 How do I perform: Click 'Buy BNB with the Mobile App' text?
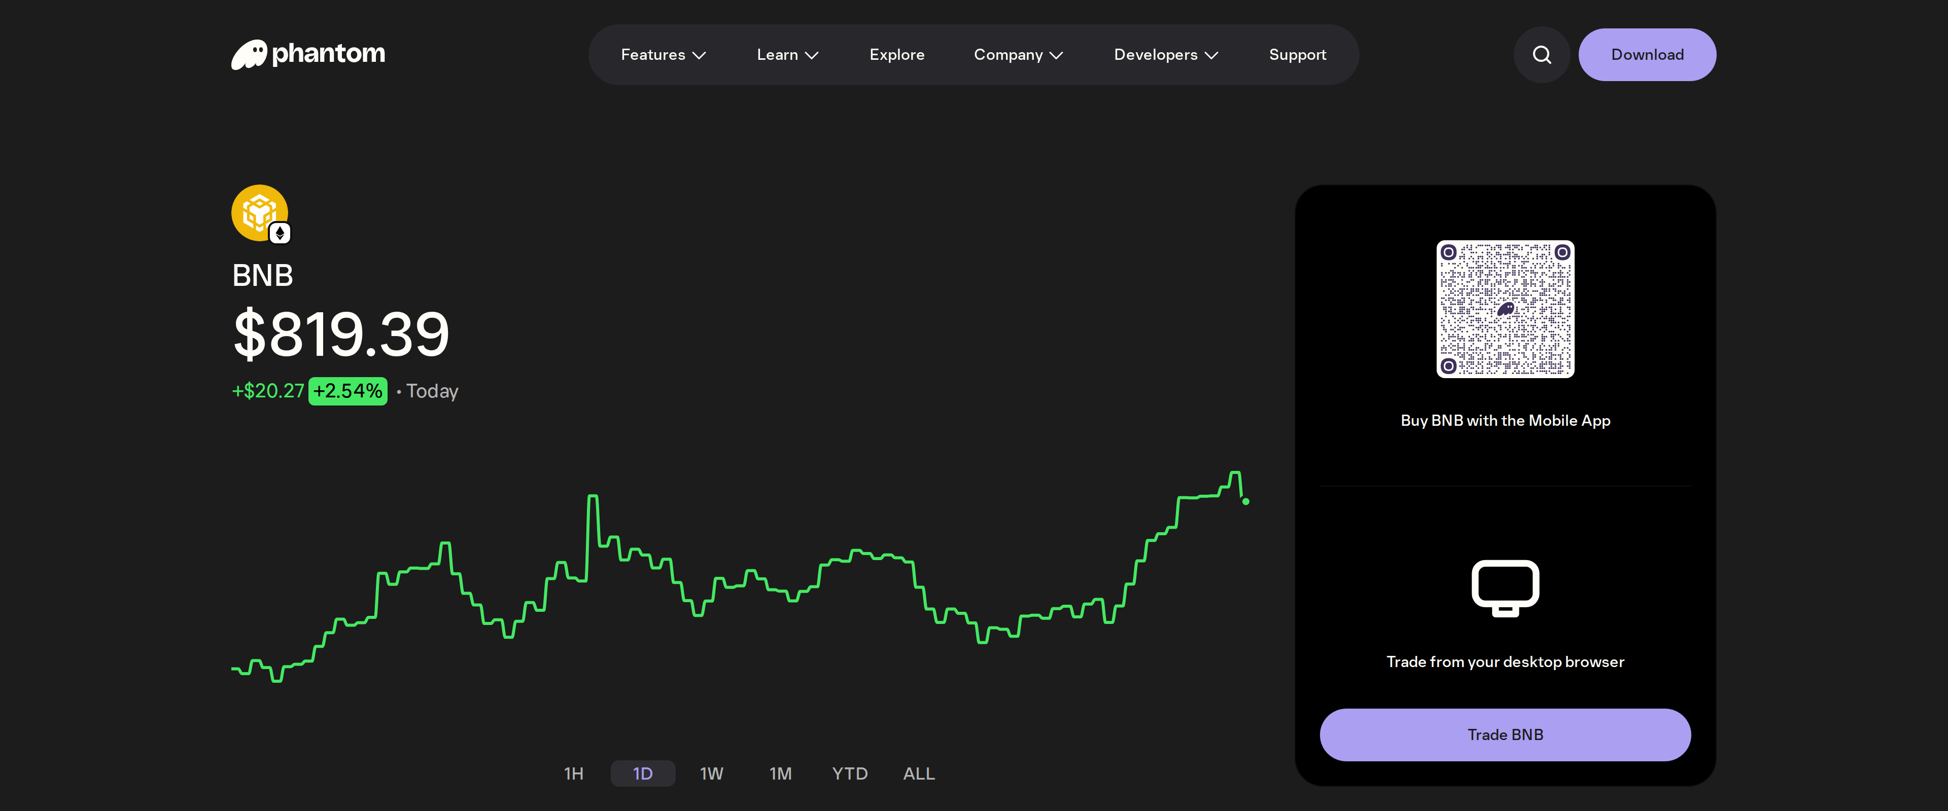[x=1505, y=420]
